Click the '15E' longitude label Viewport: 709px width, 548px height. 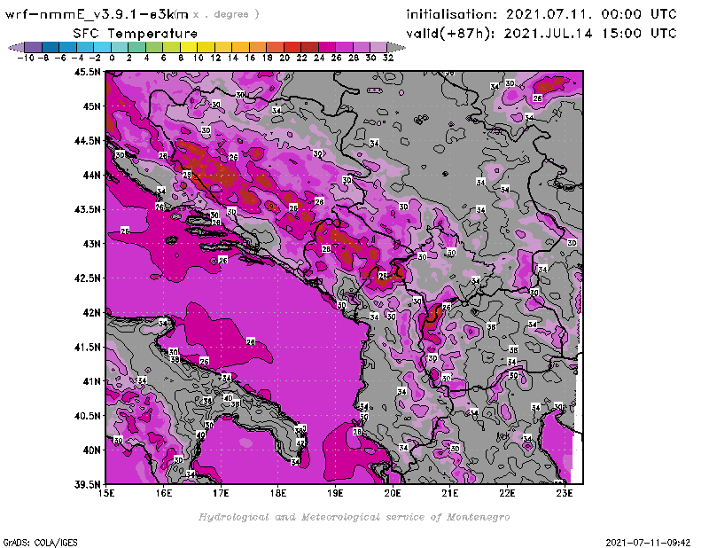click(x=106, y=493)
